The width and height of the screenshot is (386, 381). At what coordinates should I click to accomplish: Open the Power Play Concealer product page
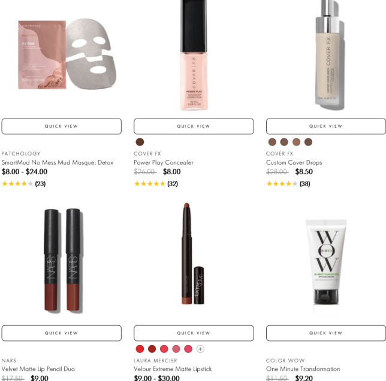pyautogui.click(x=164, y=162)
